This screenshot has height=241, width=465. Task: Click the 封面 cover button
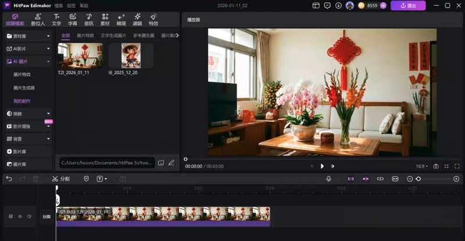(x=46, y=217)
